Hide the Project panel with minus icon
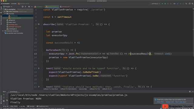The height and width of the screenshot is (109, 194). tap(32, 7)
